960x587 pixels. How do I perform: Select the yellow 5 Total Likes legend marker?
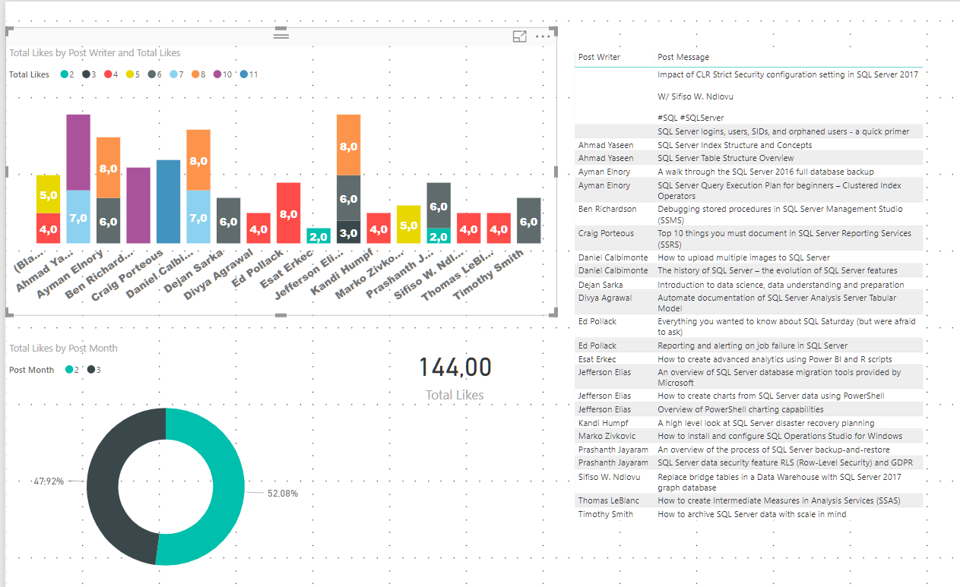coord(130,74)
